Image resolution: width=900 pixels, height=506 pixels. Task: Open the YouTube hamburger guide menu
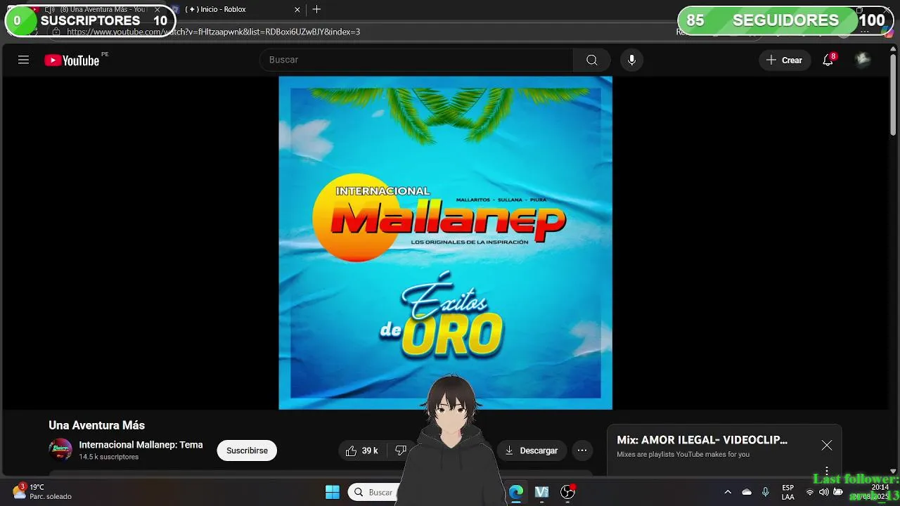23,60
